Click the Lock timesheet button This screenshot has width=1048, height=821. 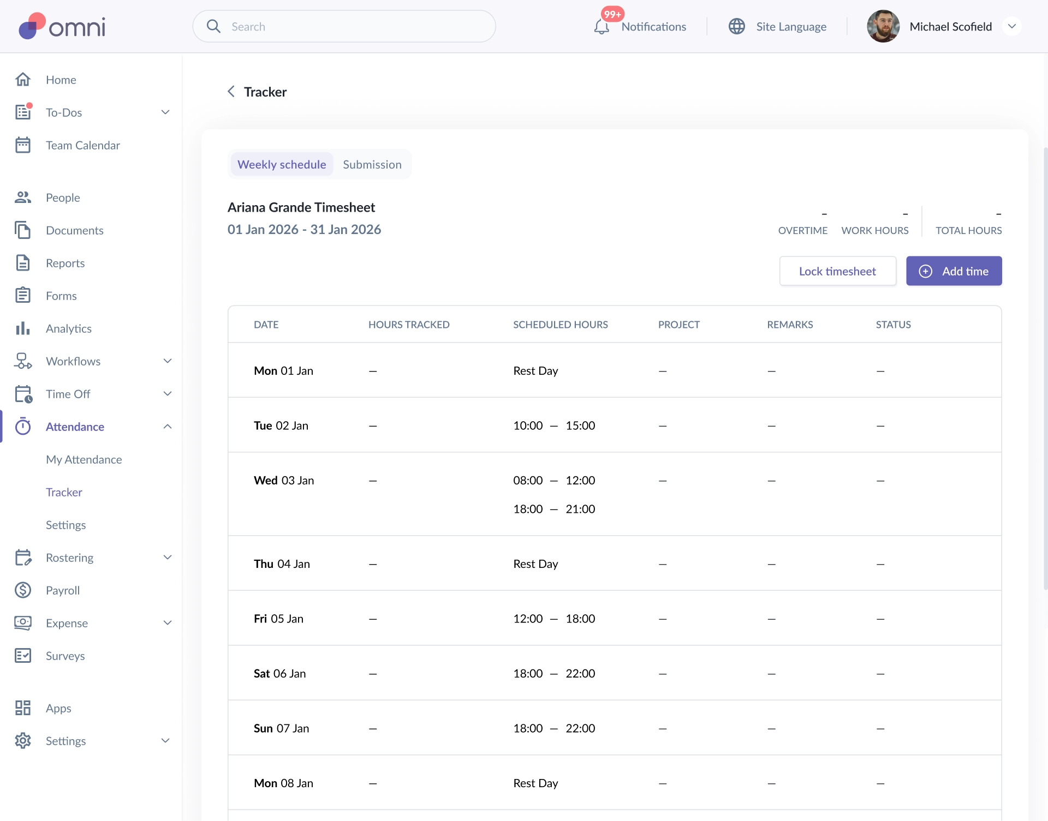tap(838, 271)
